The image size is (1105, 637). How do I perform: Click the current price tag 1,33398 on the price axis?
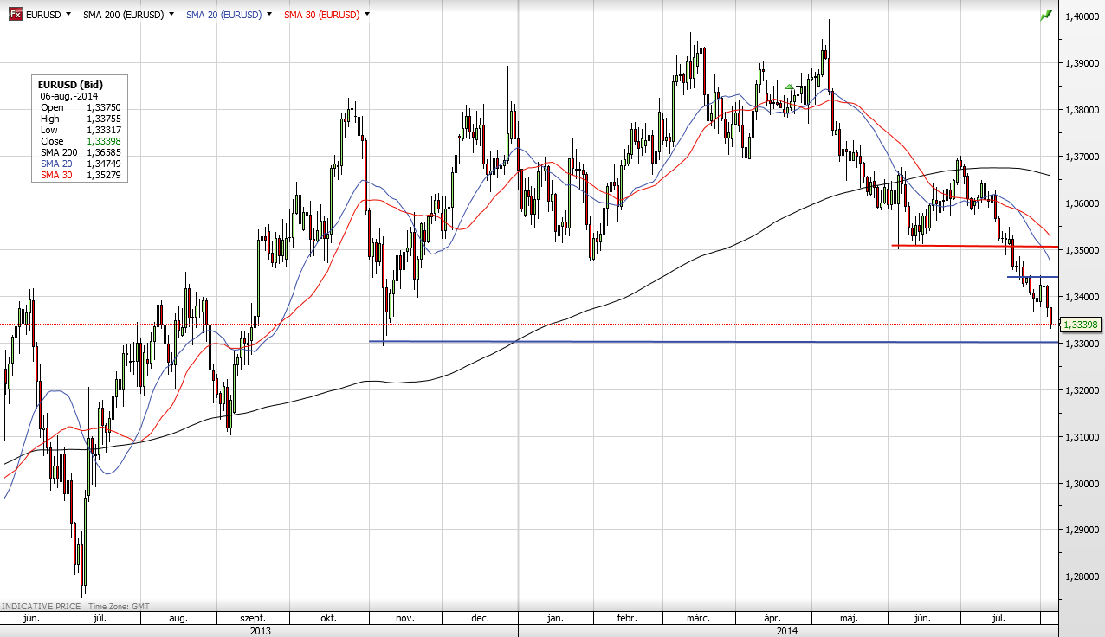pyautogui.click(x=1080, y=324)
